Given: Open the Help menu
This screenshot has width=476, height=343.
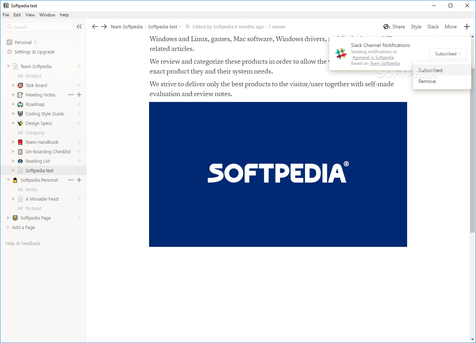Looking at the screenshot, I should tap(64, 15).
